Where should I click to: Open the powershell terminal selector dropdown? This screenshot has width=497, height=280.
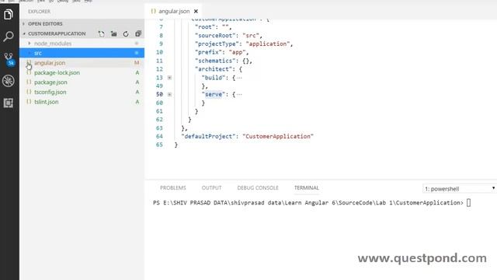pos(460,188)
